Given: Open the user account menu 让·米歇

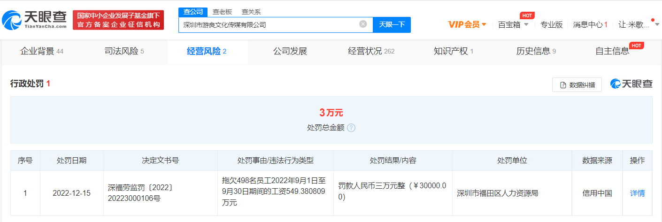Looking at the screenshot, I should click(633, 24).
